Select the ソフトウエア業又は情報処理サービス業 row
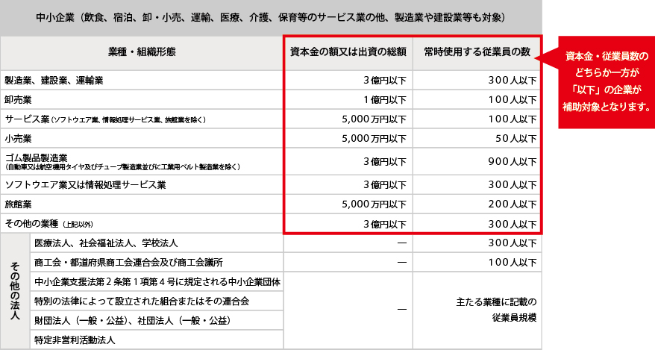The width and height of the screenshot is (655, 350). click(x=86, y=184)
